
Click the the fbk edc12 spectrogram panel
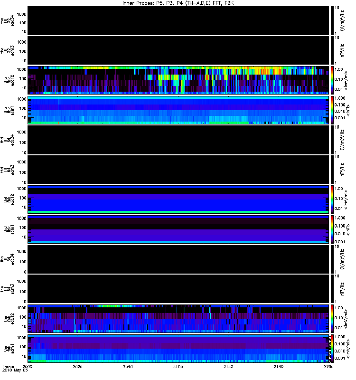178,319
